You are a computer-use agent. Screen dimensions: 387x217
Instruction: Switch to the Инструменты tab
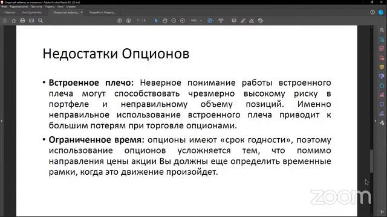pyautogui.click(x=31, y=12)
